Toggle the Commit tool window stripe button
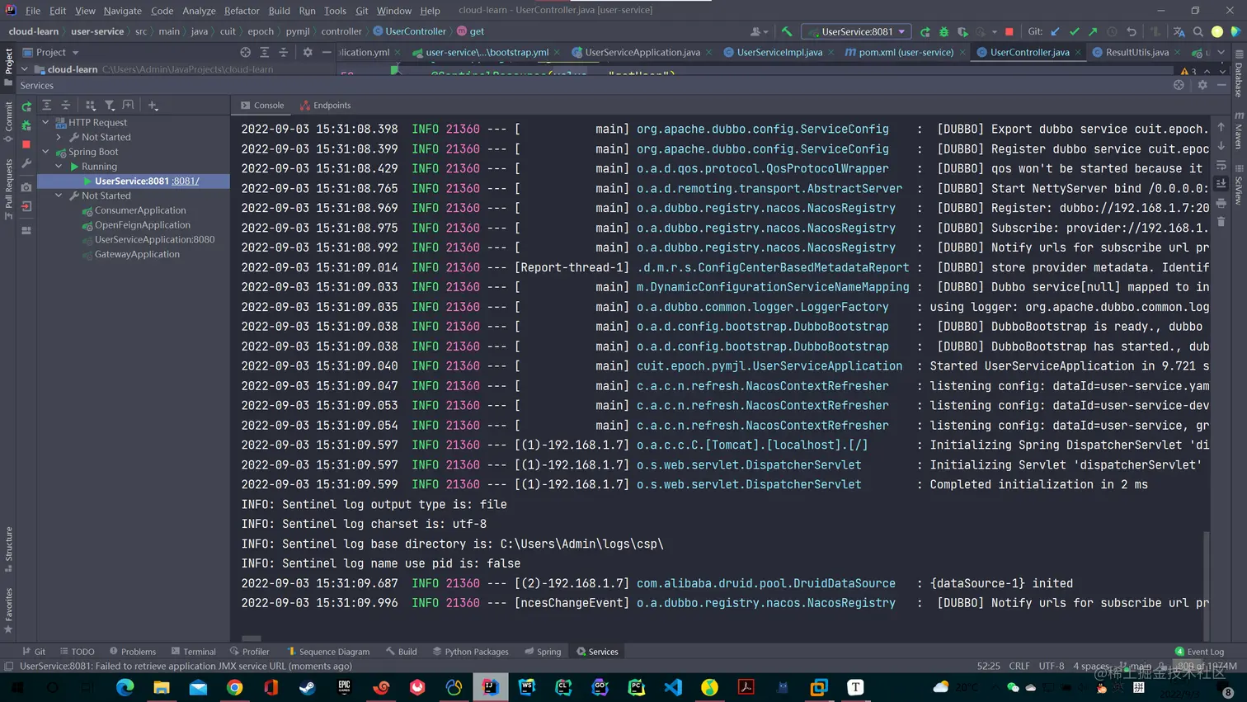 coord(8,122)
